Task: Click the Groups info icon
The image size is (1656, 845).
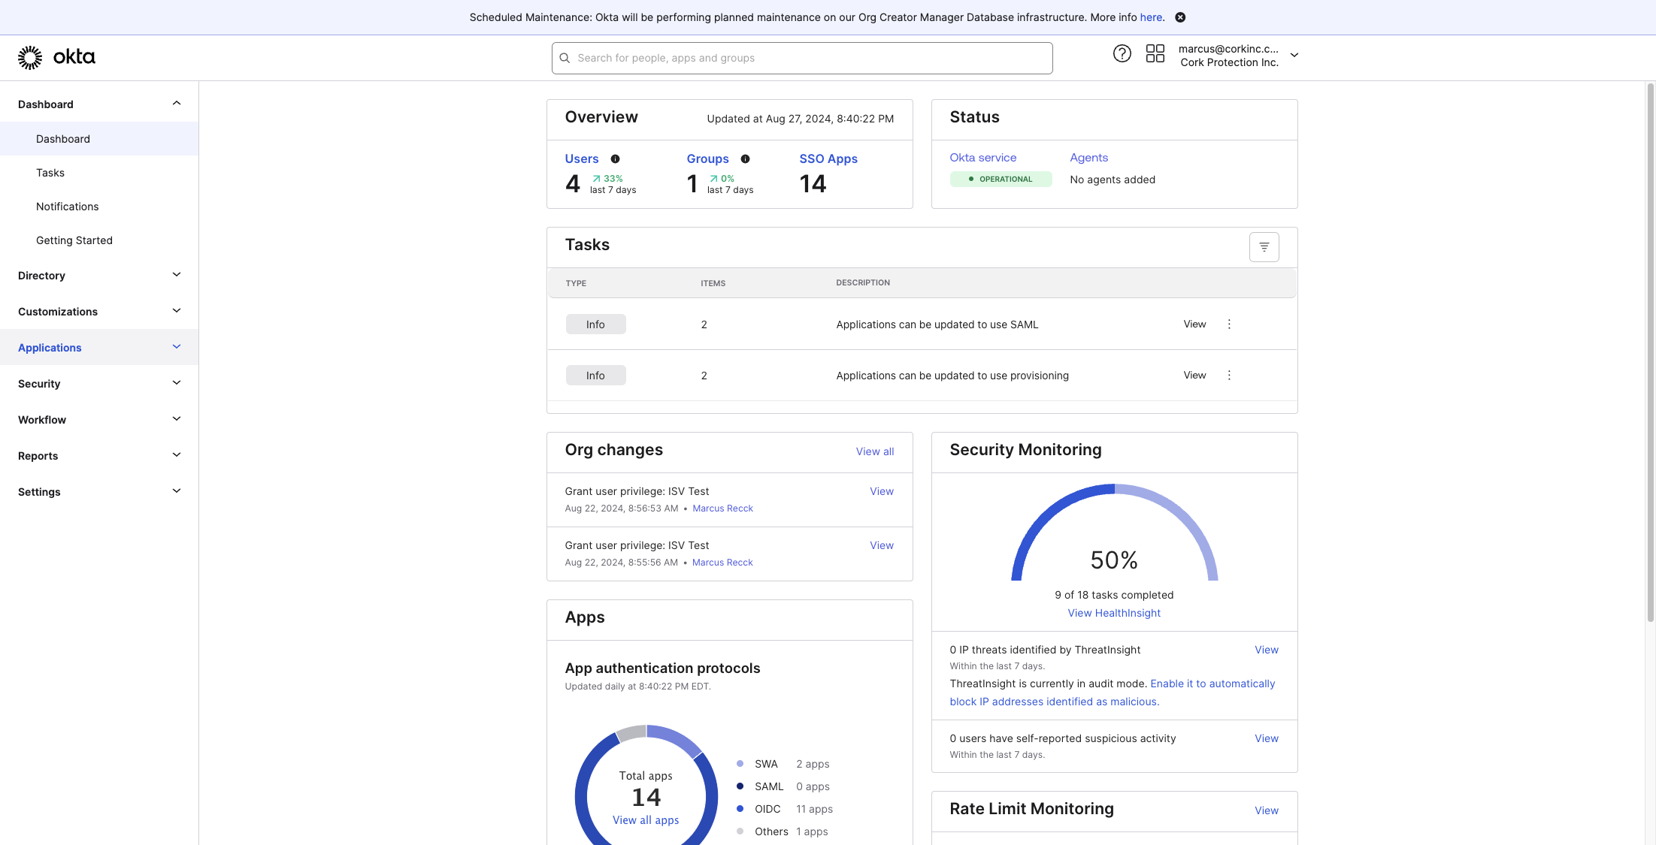Action: point(745,159)
